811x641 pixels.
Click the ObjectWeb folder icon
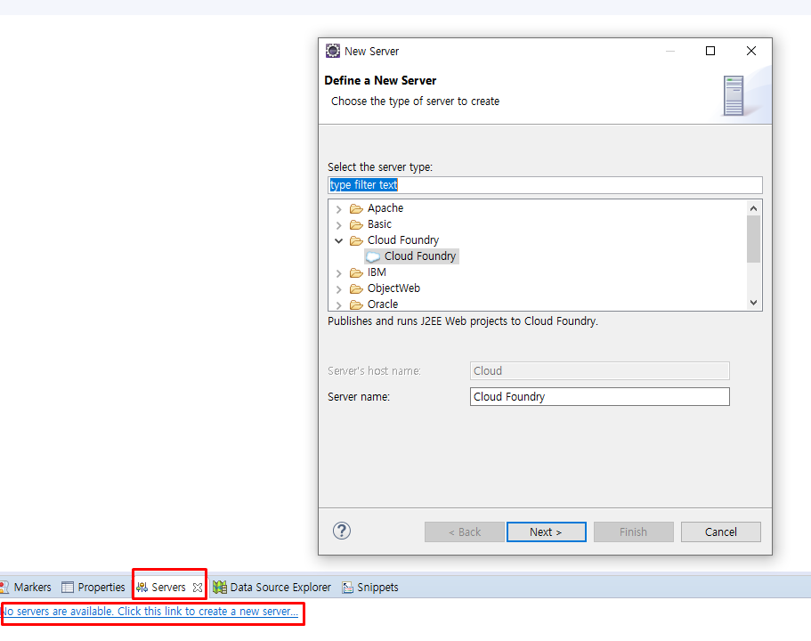click(356, 288)
